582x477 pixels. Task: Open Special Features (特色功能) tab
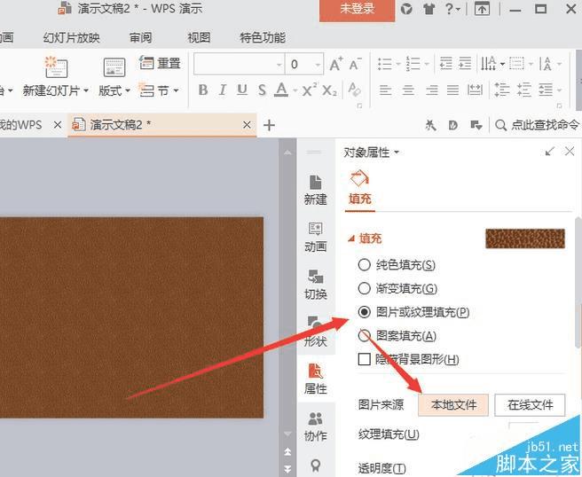[263, 37]
